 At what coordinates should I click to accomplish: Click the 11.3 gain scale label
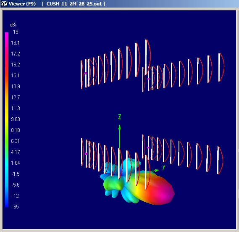[x=16, y=108]
